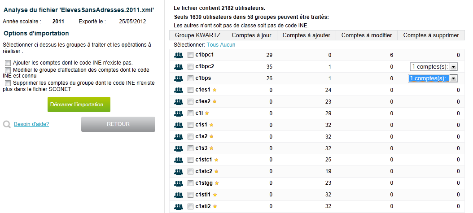Viewport: 473px width, 213px height.
Task: Click 'Comptes à ajouter' column header
Action: pyautogui.click(x=306, y=35)
